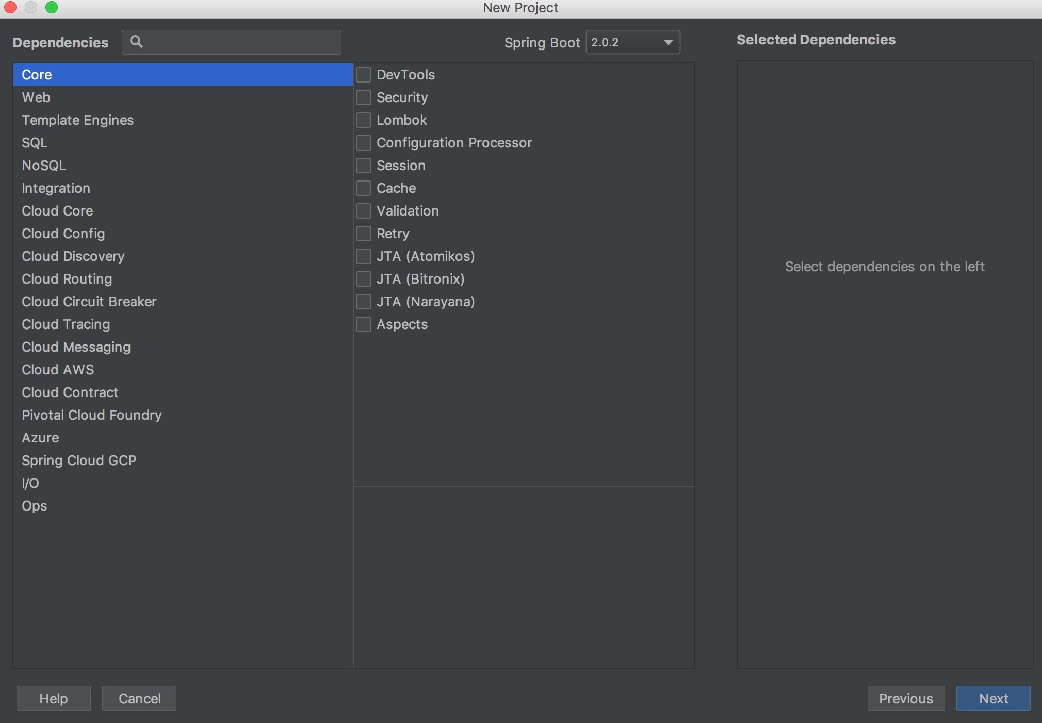Viewport: 1042px width, 723px height.
Task: Click the green window zoom button
Action: coord(52,7)
